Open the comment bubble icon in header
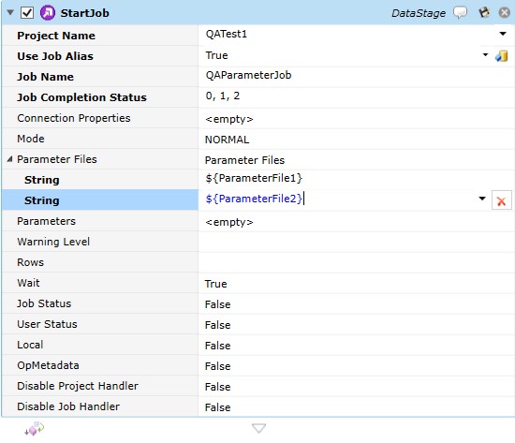 tap(460, 13)
